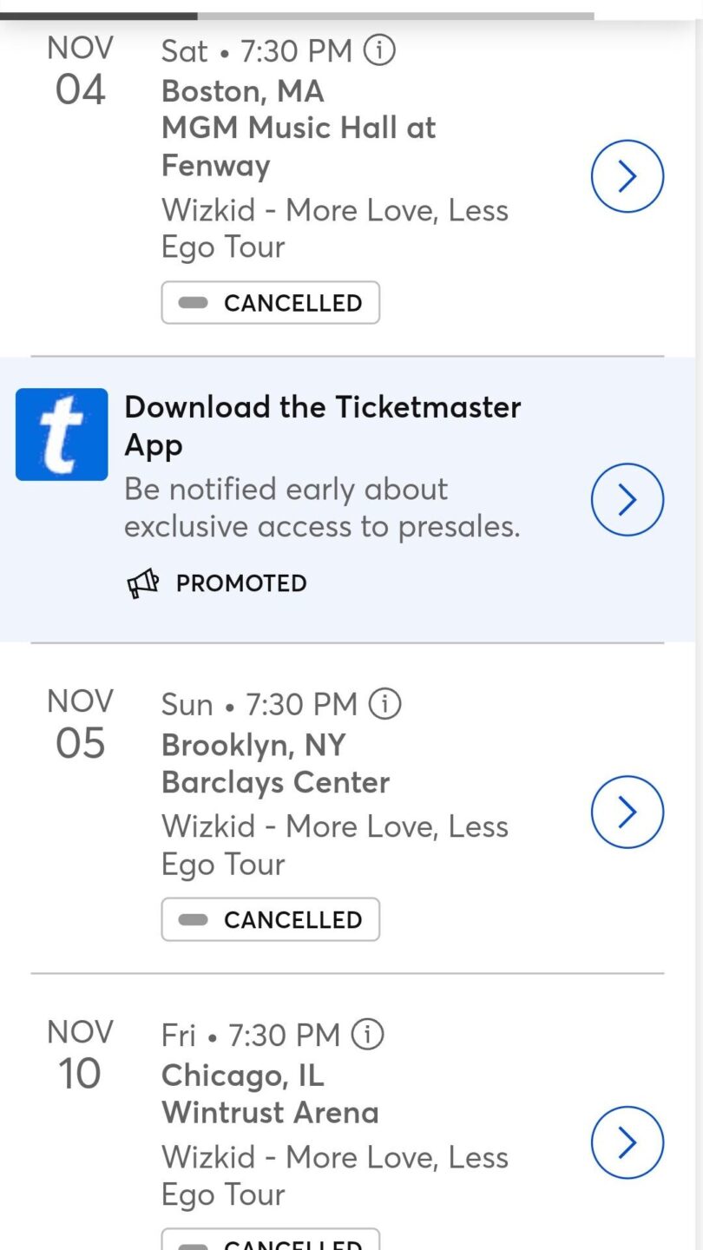Open the Download Ticketmaster App arrow
The width and height of the screenshot is (703, 1250).
pyautogui.click(x=627, y=500)
